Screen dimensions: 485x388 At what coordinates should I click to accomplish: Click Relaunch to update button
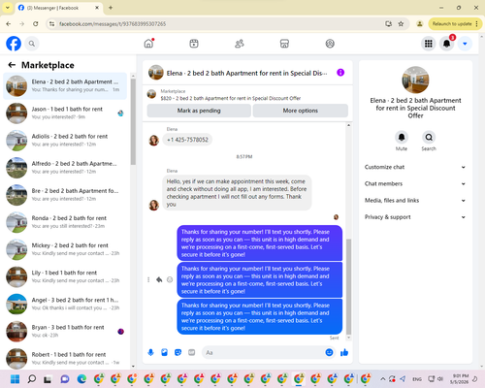coord(455,24)
